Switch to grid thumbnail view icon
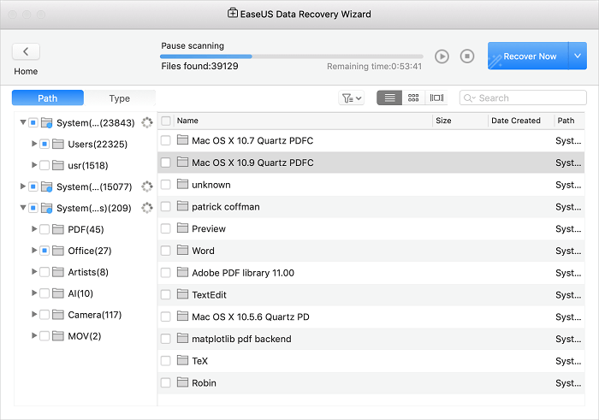The height and width of the screenshot is (420, 599). point(413,98)
